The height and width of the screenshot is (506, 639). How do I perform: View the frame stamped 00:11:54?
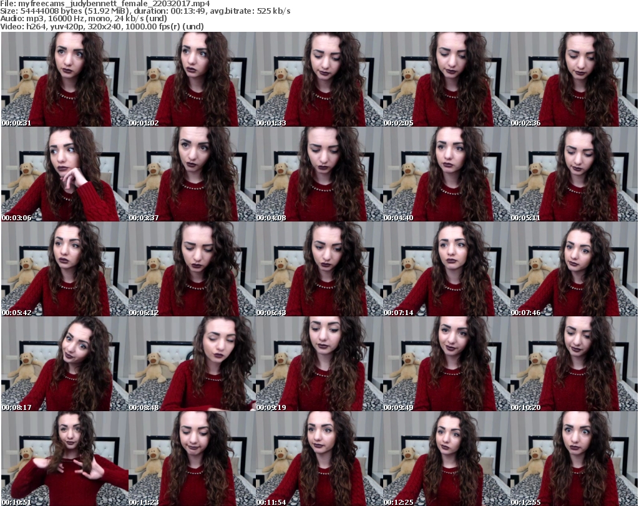[319, 459]
